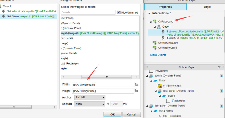
Task: Toggle the blue square for zooma panel
Action: tap(221, 76)
